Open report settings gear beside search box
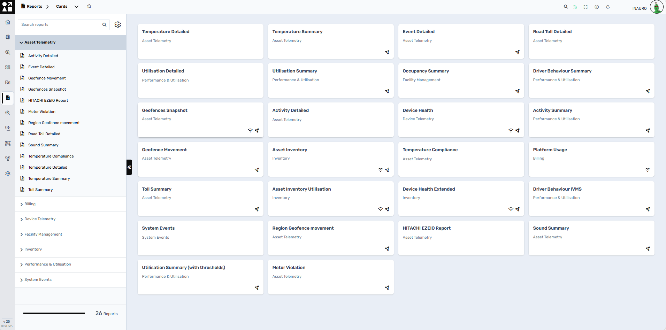The height and width of the screenshot is (330, 666). (x=118, y=25)
